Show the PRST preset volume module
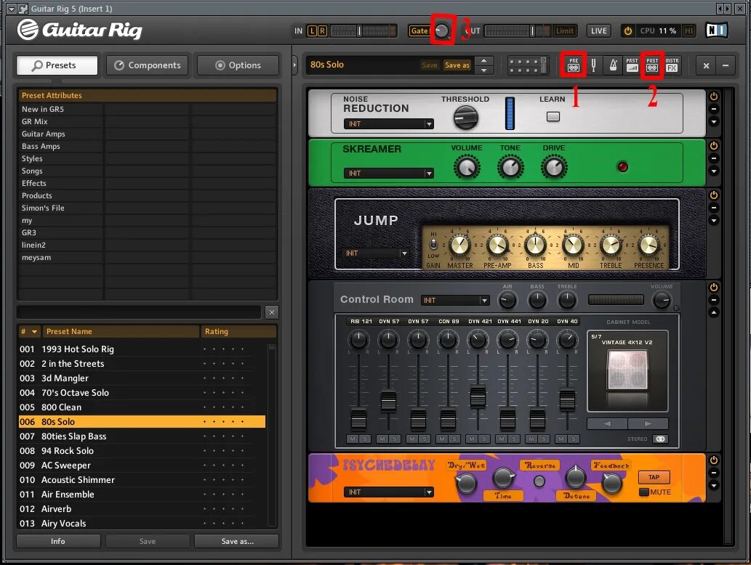 coord(632,65)
